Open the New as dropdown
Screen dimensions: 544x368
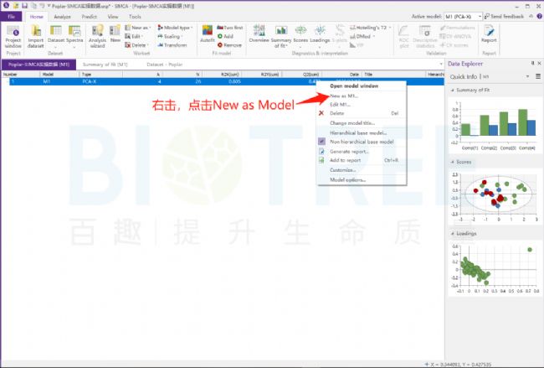click(138, 28)
